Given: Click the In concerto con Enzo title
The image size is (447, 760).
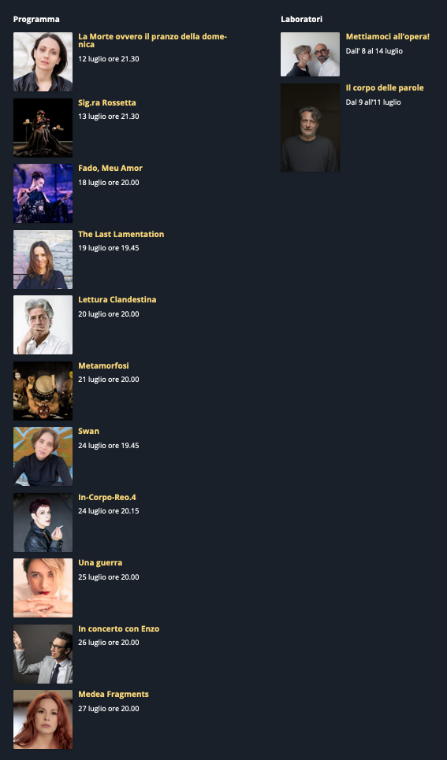Looking at the screenshot, I should tap(118, 628).
